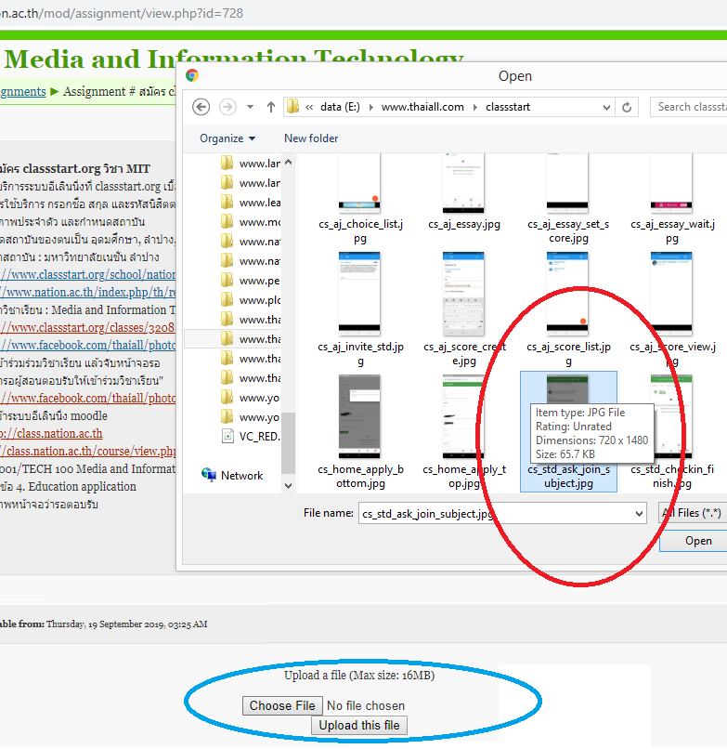Select the Network node in navigation pane
Screen dimensions: 727x749
click(241, 475)
